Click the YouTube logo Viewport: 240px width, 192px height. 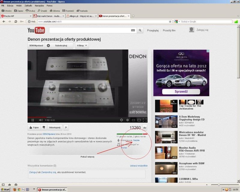[36, 30]
